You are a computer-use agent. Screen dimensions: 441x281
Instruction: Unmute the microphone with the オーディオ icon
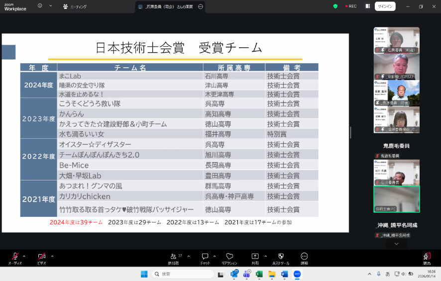(14, 257)
